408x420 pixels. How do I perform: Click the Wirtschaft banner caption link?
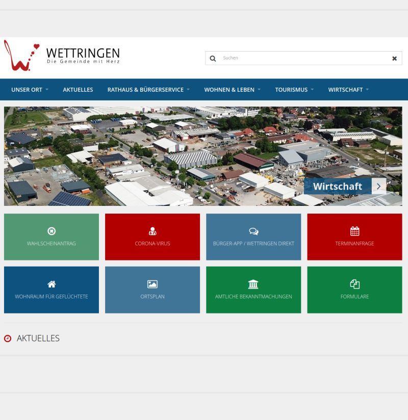(x=337, y=186)
